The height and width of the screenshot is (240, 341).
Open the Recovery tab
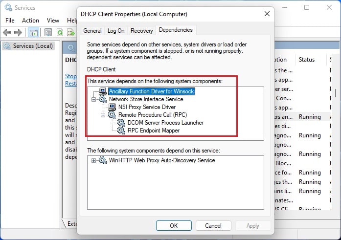[142, 31]
